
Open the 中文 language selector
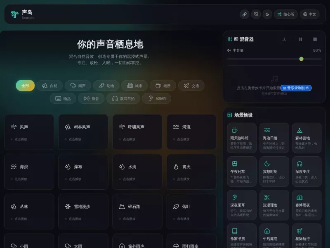(x=310, y=14)
